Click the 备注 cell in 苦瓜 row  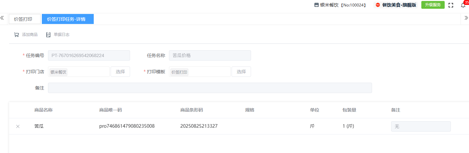(x=421, y=126)
